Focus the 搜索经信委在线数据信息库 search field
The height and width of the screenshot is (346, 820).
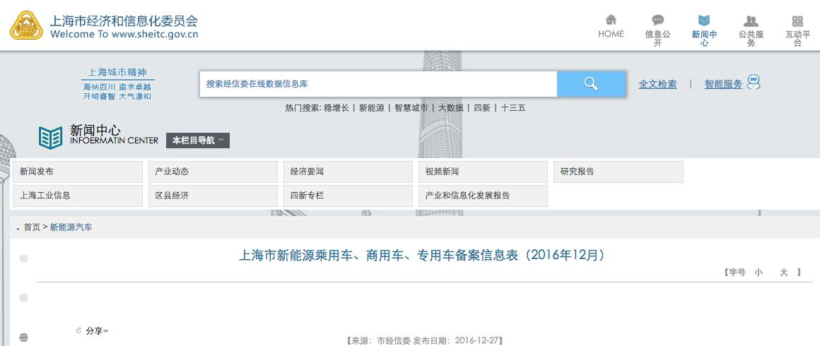coord(378,83)
